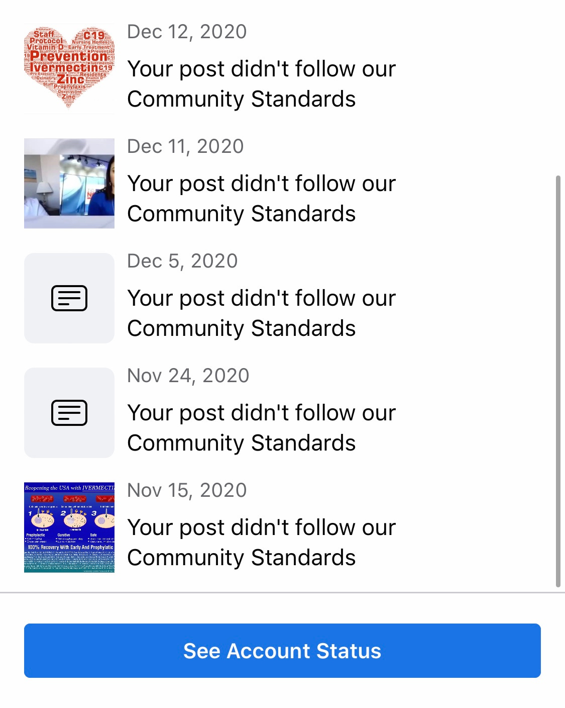Select the Dec 12, 2020 date label

[187, 32]
